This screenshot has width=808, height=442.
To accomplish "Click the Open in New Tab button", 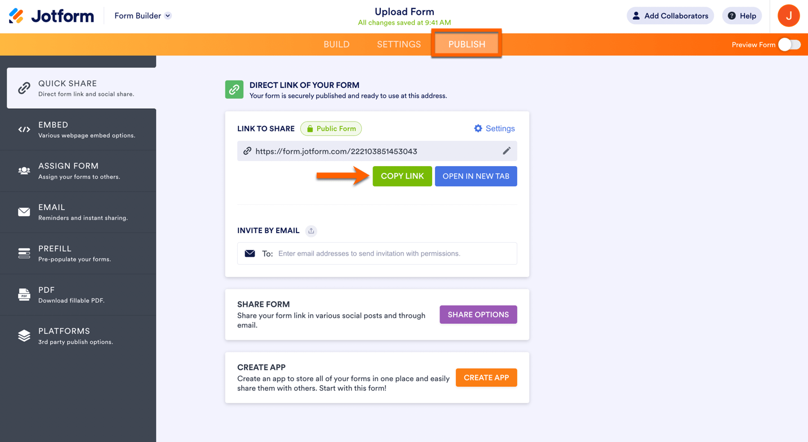I will 476,176.
